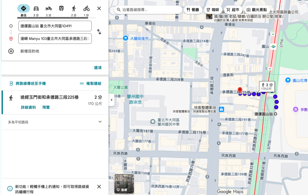Switch to walking directions mode
Screen dimensions: 308x195
click(x=74, y=8)
